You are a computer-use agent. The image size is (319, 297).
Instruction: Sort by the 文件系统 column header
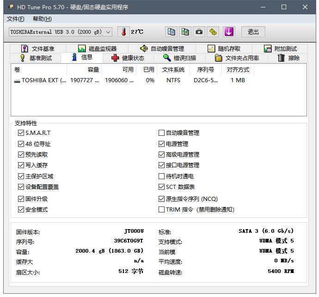(x=173, y=70)
